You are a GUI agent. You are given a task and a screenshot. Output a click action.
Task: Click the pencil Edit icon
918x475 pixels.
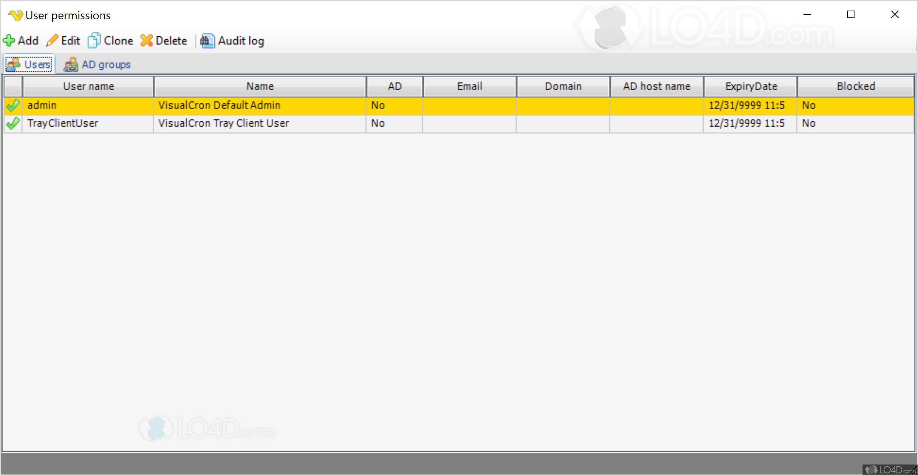(x=52, y=40)
